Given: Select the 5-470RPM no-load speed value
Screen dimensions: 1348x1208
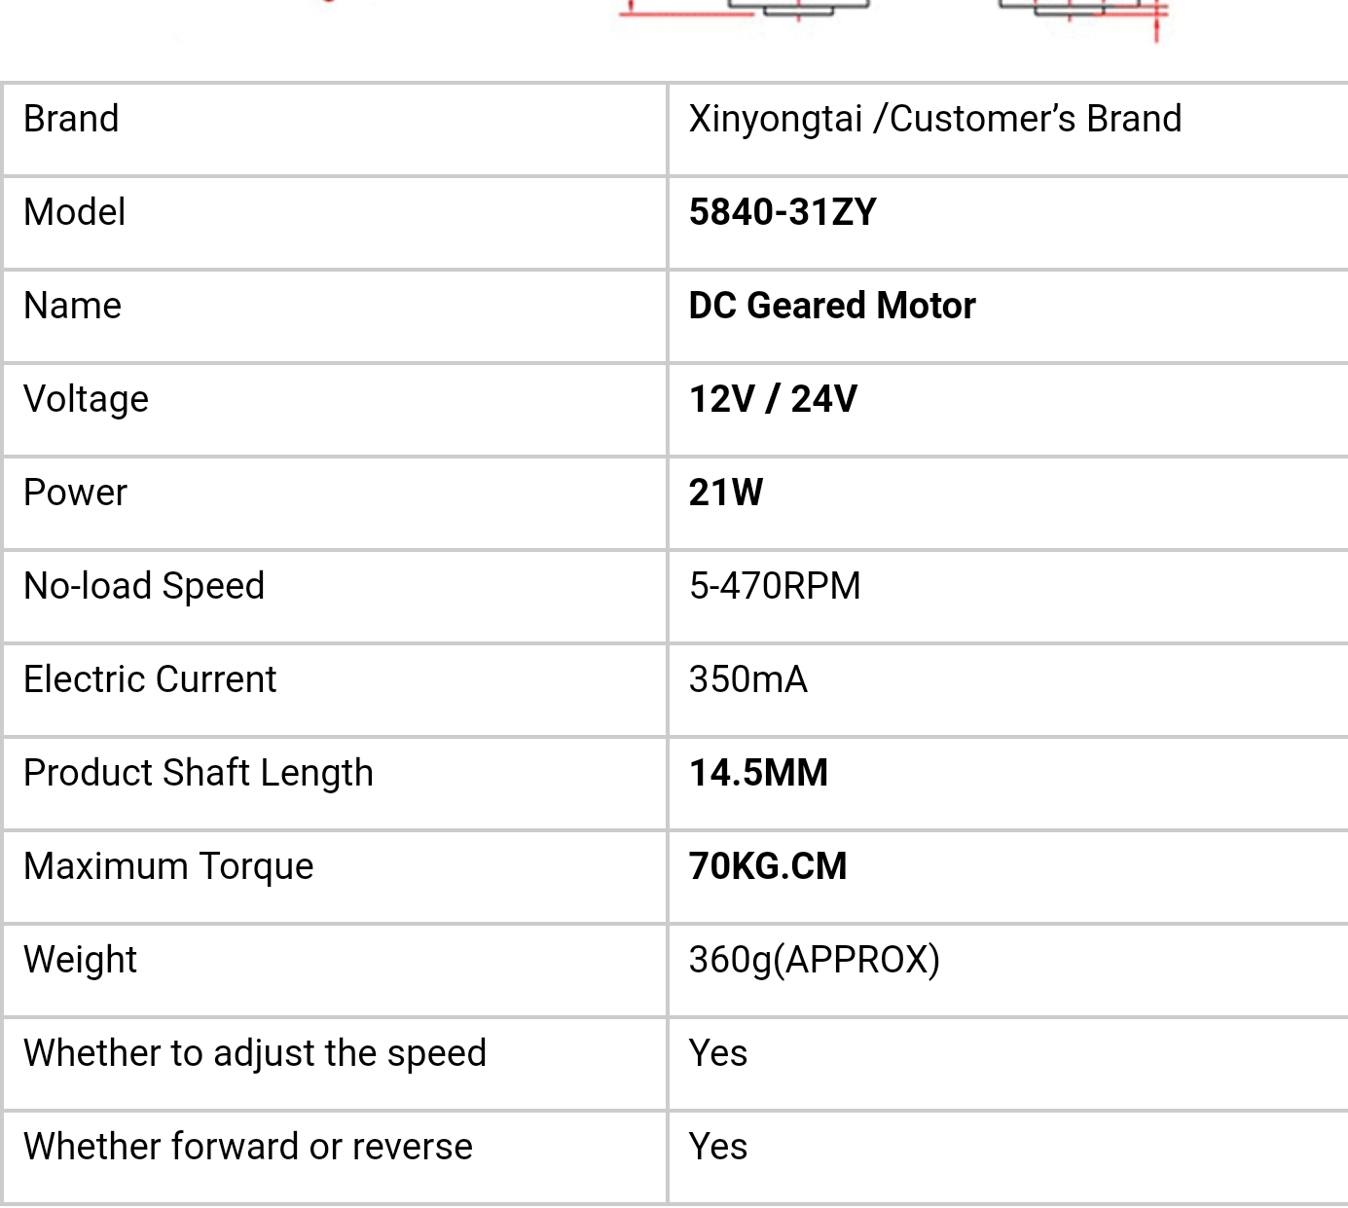Looking at the screenshot, I should click(x=775, y=586).
